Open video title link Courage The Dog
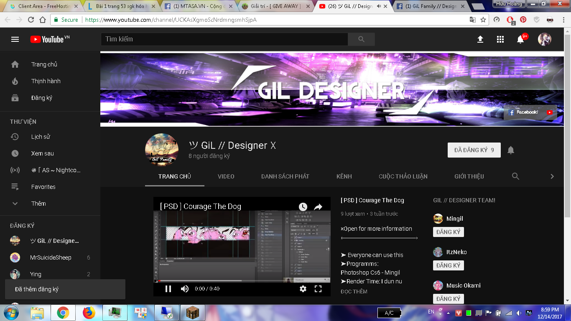This screenshot has width=571, height=321. [x=372, y=200]
